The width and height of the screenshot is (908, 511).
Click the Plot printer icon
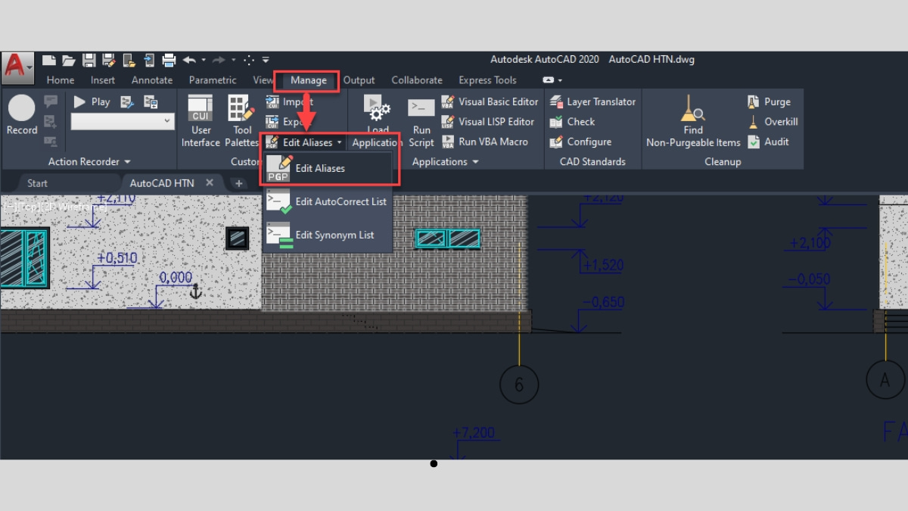coord(169,60)
